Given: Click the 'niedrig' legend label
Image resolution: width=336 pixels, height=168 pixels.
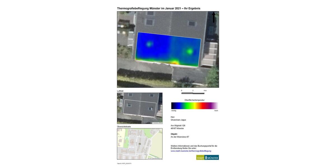Looking at the screenshot, I should [174, 111].
